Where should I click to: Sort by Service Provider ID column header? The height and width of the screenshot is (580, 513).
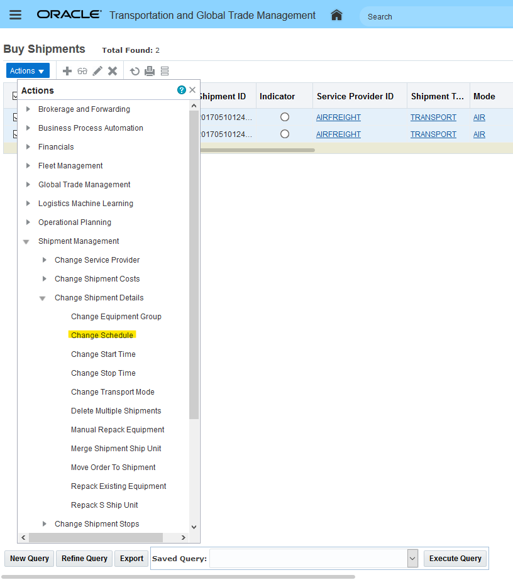pos(355,96)
